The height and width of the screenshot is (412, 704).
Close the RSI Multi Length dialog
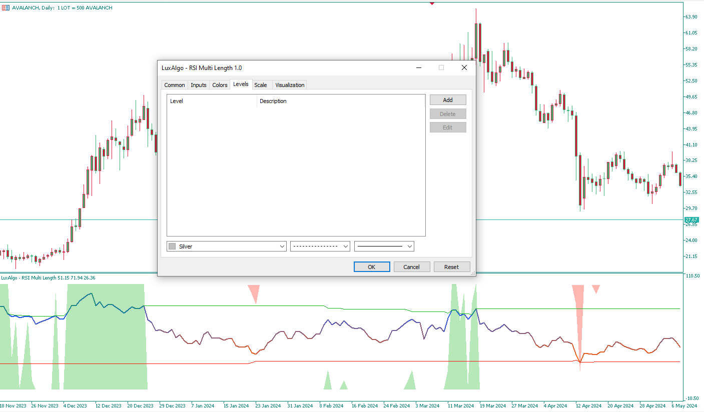coord(464,67)
